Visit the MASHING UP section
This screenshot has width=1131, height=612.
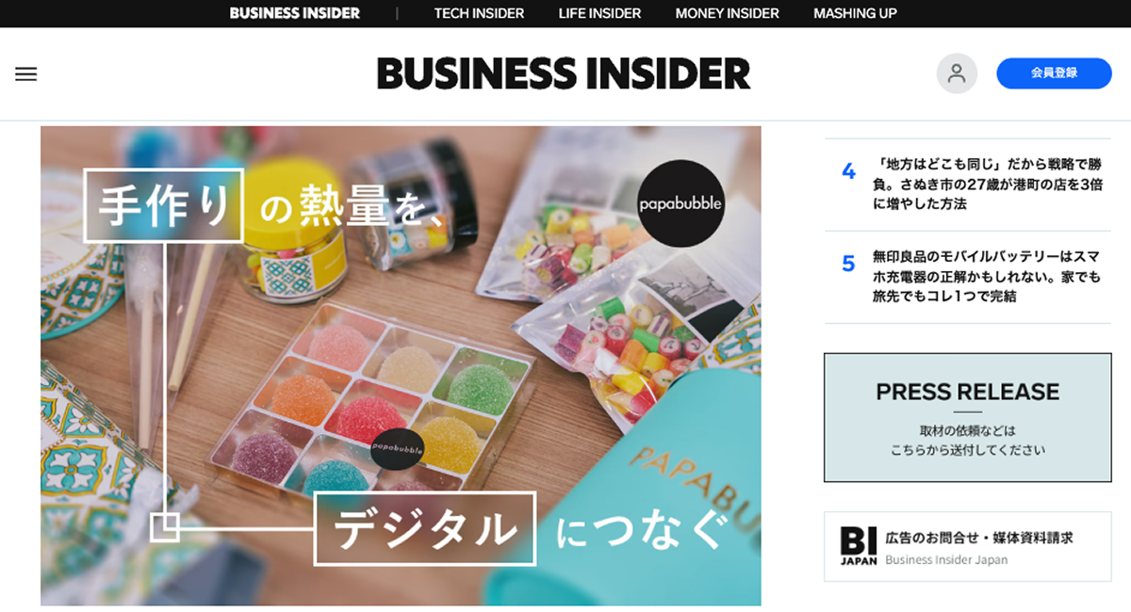[855, 13]
